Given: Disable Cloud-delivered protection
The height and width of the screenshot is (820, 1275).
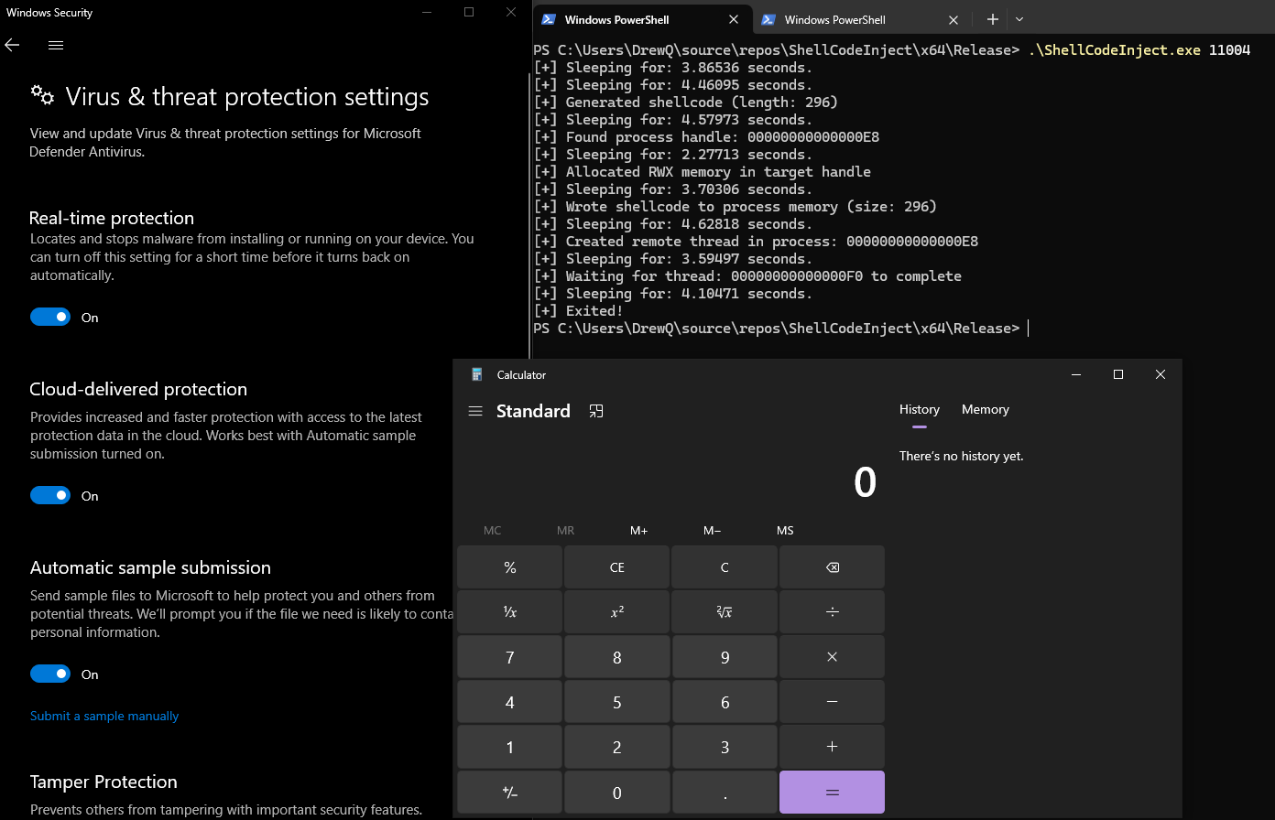Looking at the screenshot, I should pyautogui.click(x=50, y=494).
